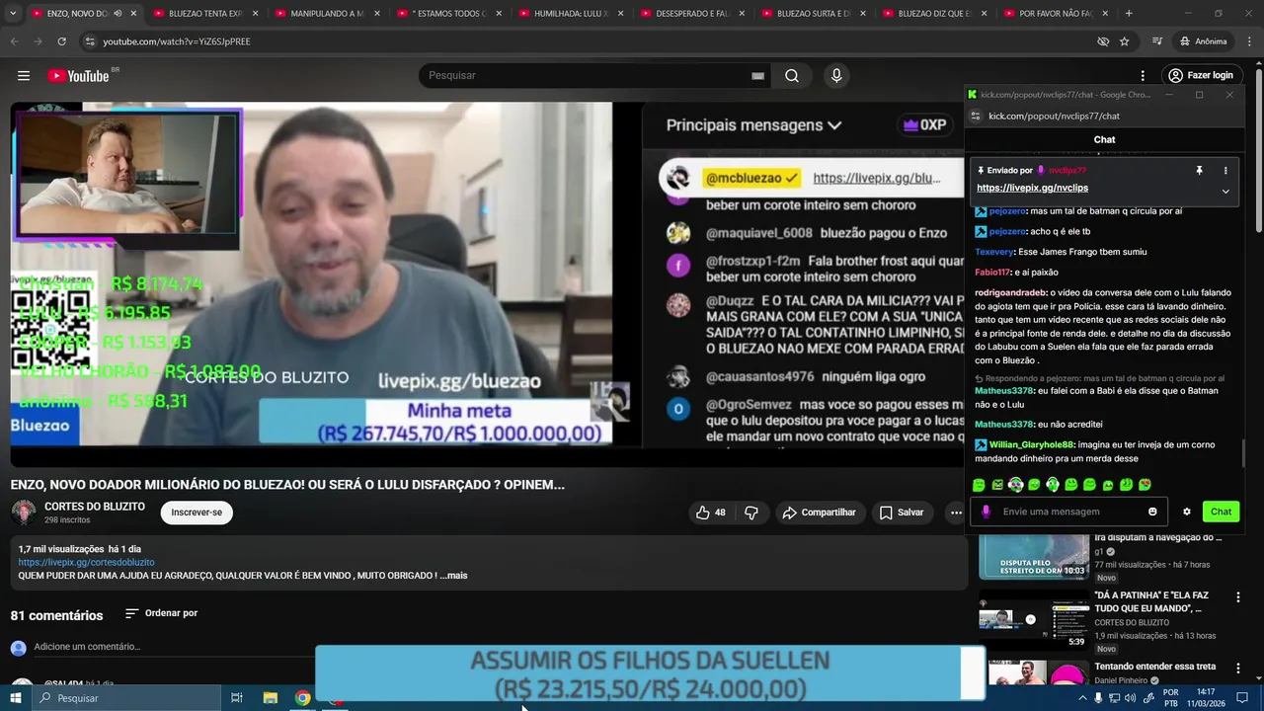Launch File Explorer from the taskbar
Screen dimensions: 1264x711
pos(270,698)
